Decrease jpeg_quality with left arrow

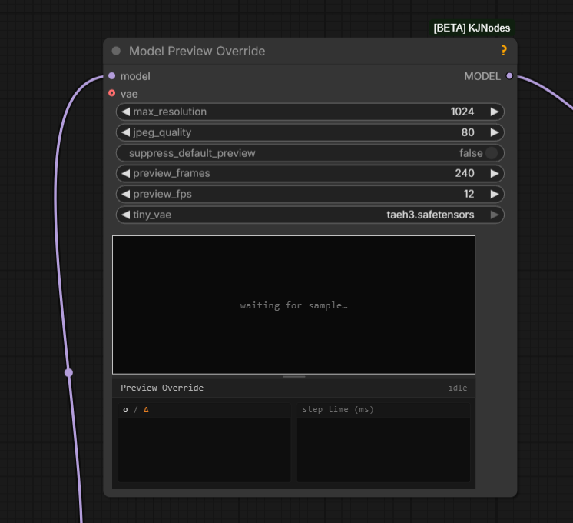pos(125,132)
